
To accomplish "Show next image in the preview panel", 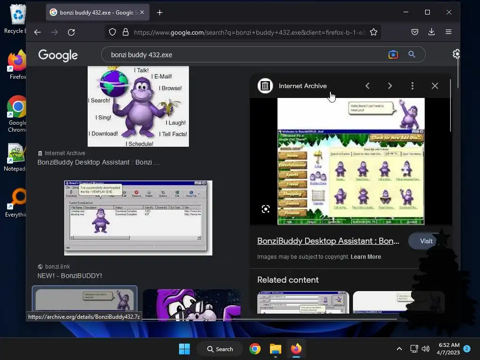I will click(390, 86).
